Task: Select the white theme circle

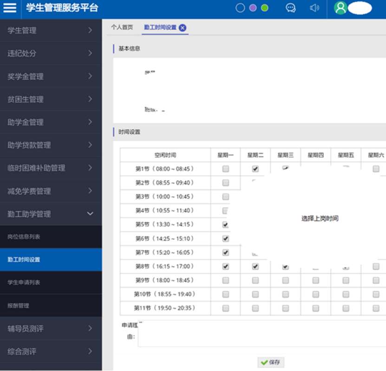Action: coord(240,8)
